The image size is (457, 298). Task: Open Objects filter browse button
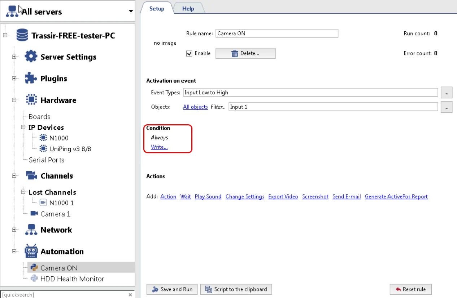click(x=447, y=107)
